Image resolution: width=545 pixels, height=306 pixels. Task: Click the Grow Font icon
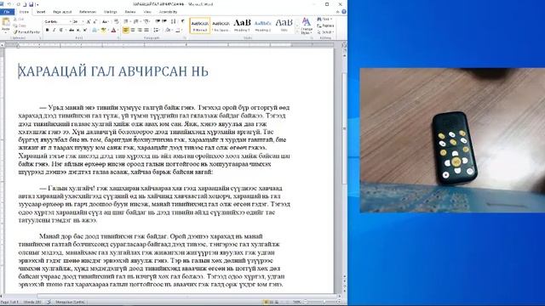(89, 21)
